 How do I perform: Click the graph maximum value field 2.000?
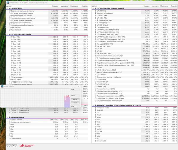[x=75, y=89]
